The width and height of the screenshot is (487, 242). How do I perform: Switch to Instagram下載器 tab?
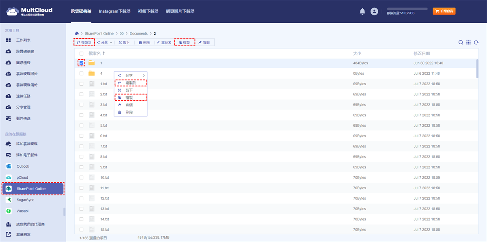click(x=115, y=11)
